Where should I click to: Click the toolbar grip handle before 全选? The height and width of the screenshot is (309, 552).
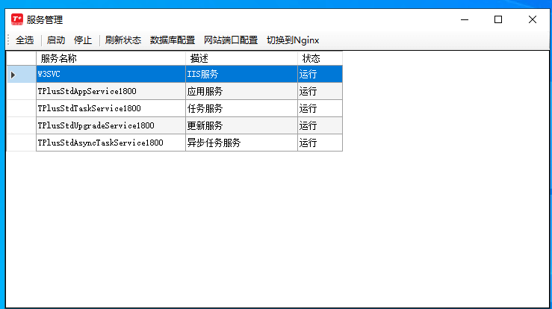8,40
